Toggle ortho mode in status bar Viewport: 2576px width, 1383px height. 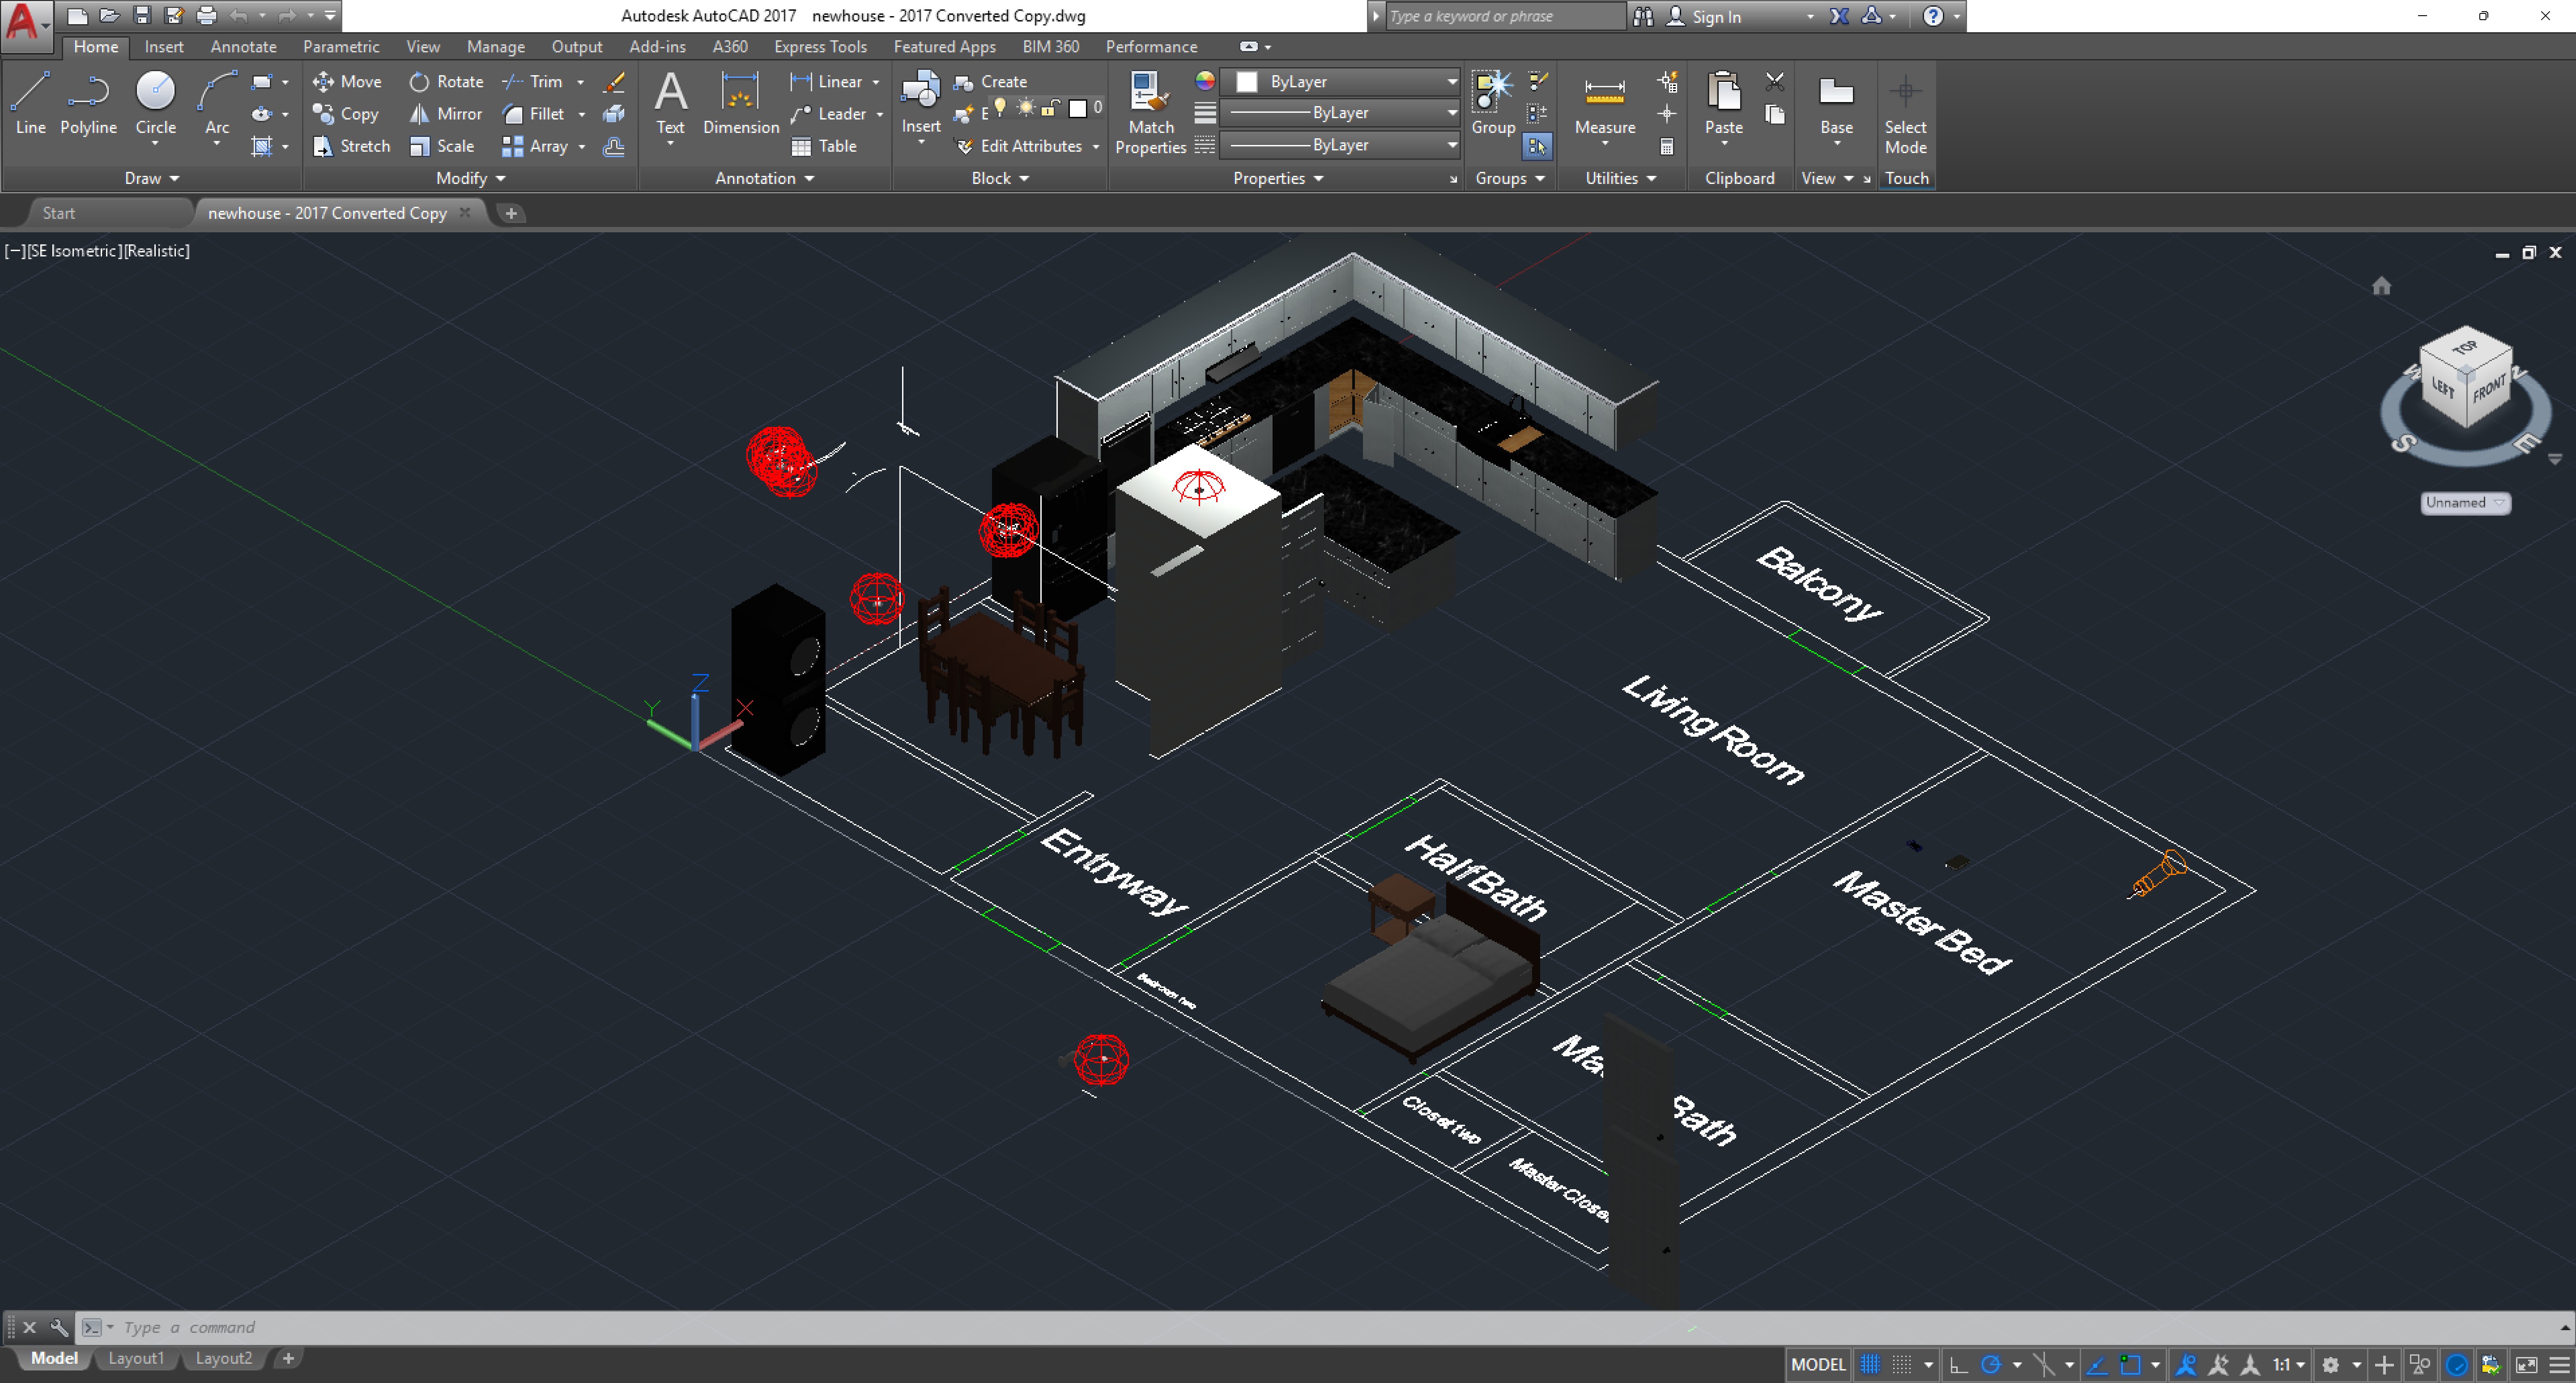pos(1958,1364)
